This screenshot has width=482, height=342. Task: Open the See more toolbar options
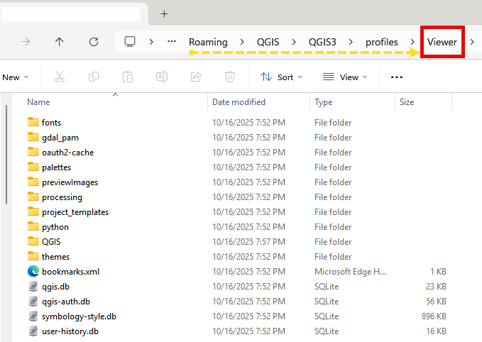pyautogui.click(x=397, y=77)
